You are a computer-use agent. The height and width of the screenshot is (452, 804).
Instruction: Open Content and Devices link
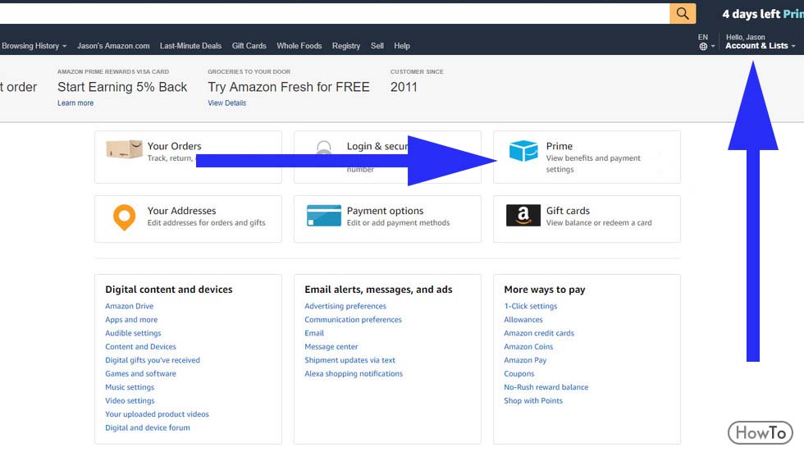coord(140,346)
